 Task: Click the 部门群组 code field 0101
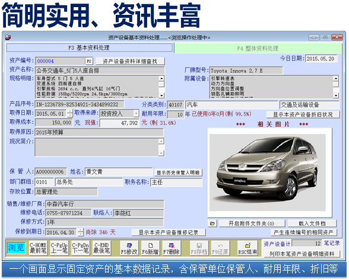tap(44, 182)
